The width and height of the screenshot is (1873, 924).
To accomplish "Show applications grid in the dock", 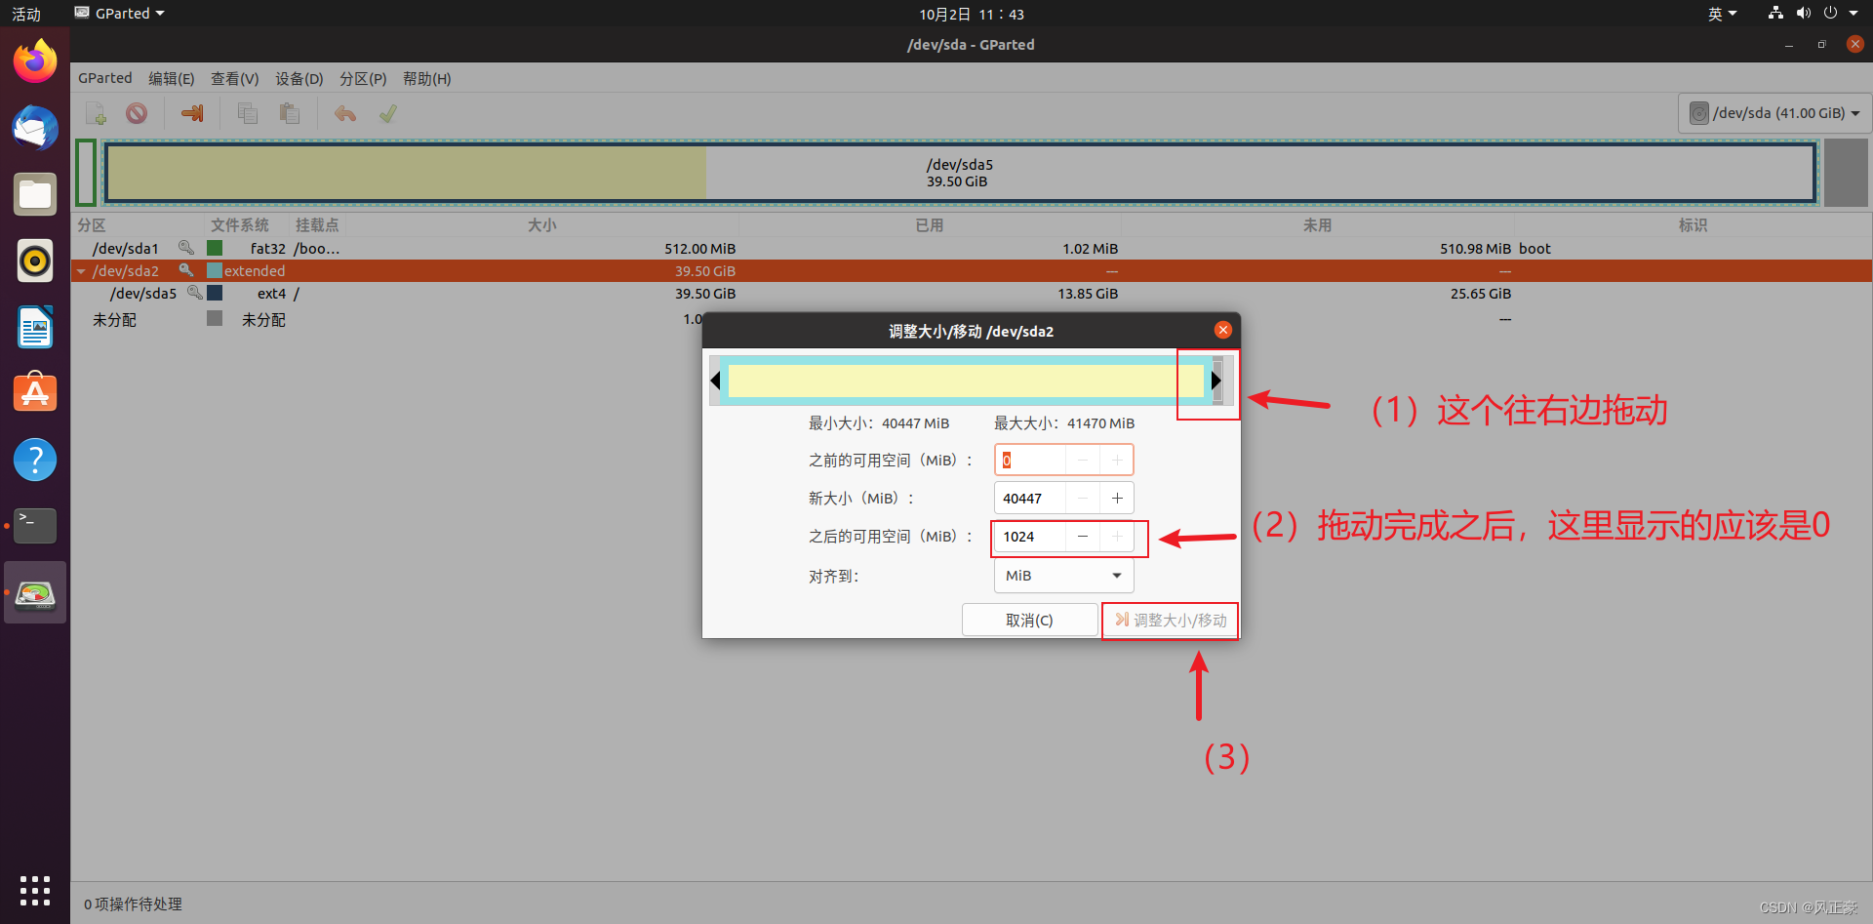I will (35, 890).
